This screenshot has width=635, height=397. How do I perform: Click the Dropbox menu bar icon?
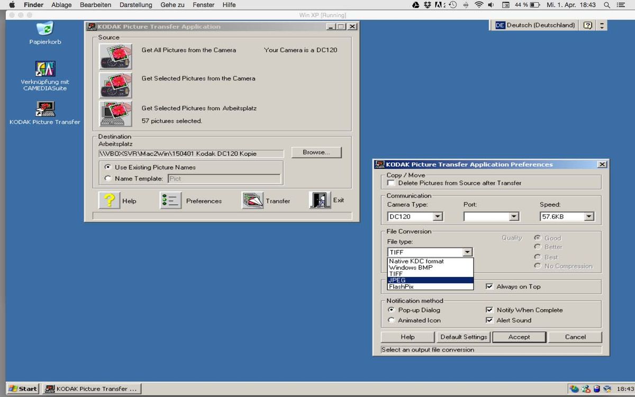(x=428, y=5)
